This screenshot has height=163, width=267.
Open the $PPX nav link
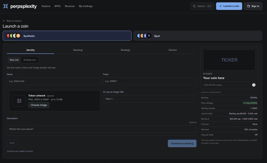58,6
